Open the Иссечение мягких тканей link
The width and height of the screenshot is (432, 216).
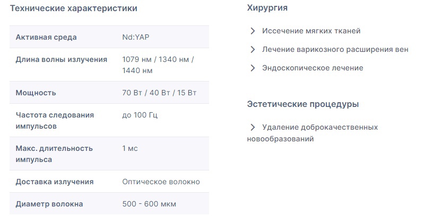pos(311,31)
